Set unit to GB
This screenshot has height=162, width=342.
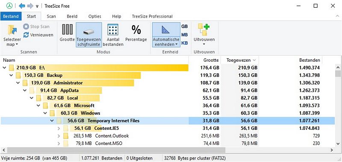tap(185, 27)
